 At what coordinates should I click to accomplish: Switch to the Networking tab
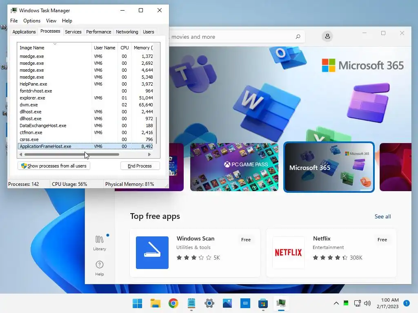pos(127,32)
